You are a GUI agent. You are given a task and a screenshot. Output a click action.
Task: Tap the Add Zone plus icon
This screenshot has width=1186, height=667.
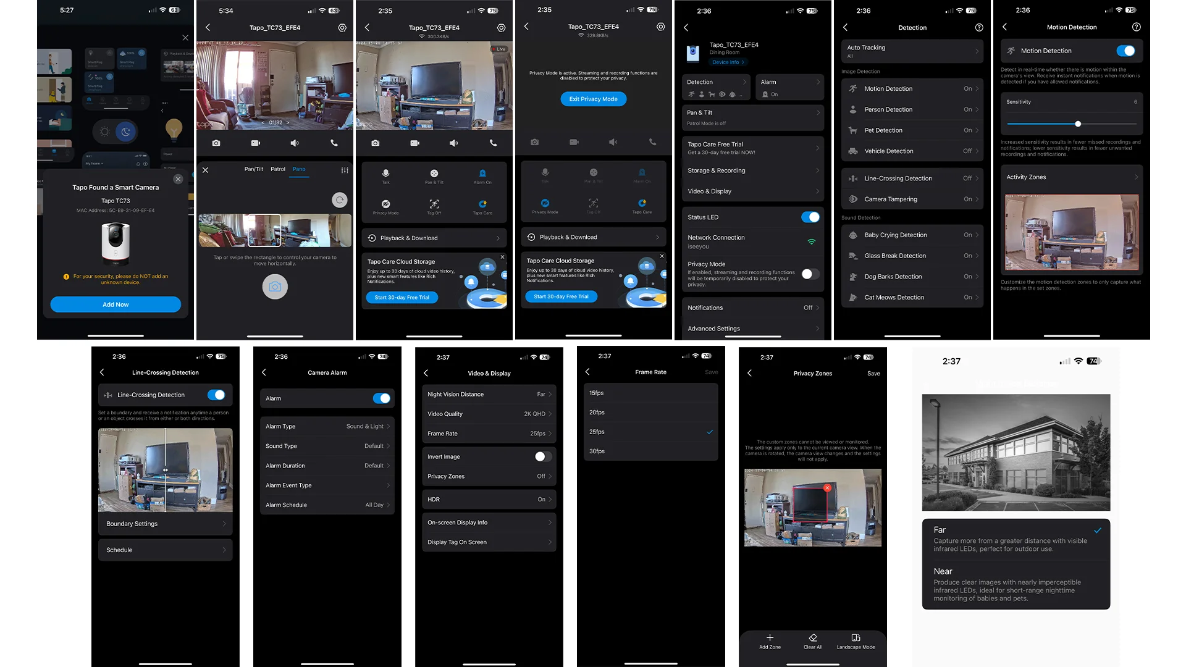pyautogui.click(x=770, y=637)
